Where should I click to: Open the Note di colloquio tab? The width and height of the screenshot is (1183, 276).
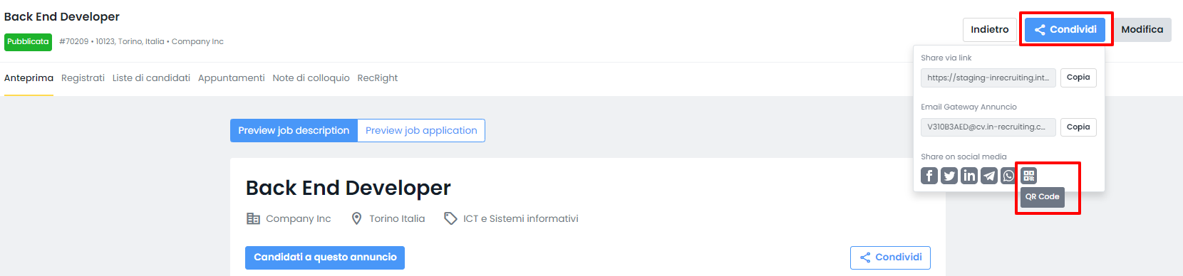click(311, 78)
